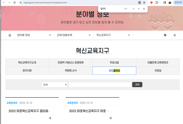Share the 꿈타래 gallery post

pyautogui.click(x=50, y=118)
